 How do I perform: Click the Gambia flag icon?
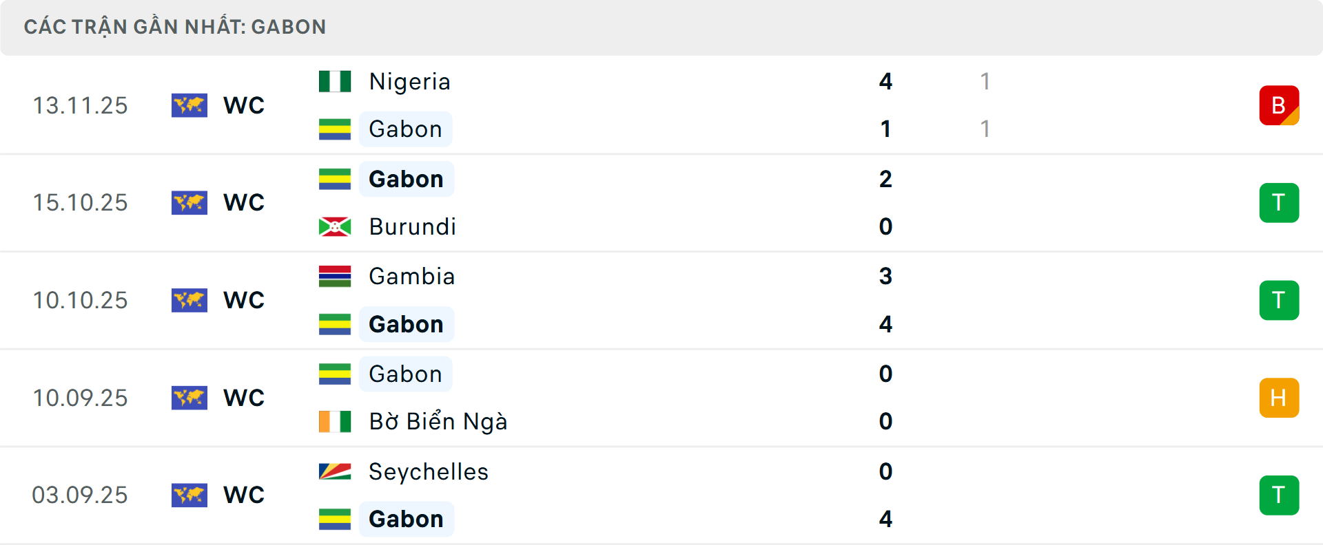[335, 276]
